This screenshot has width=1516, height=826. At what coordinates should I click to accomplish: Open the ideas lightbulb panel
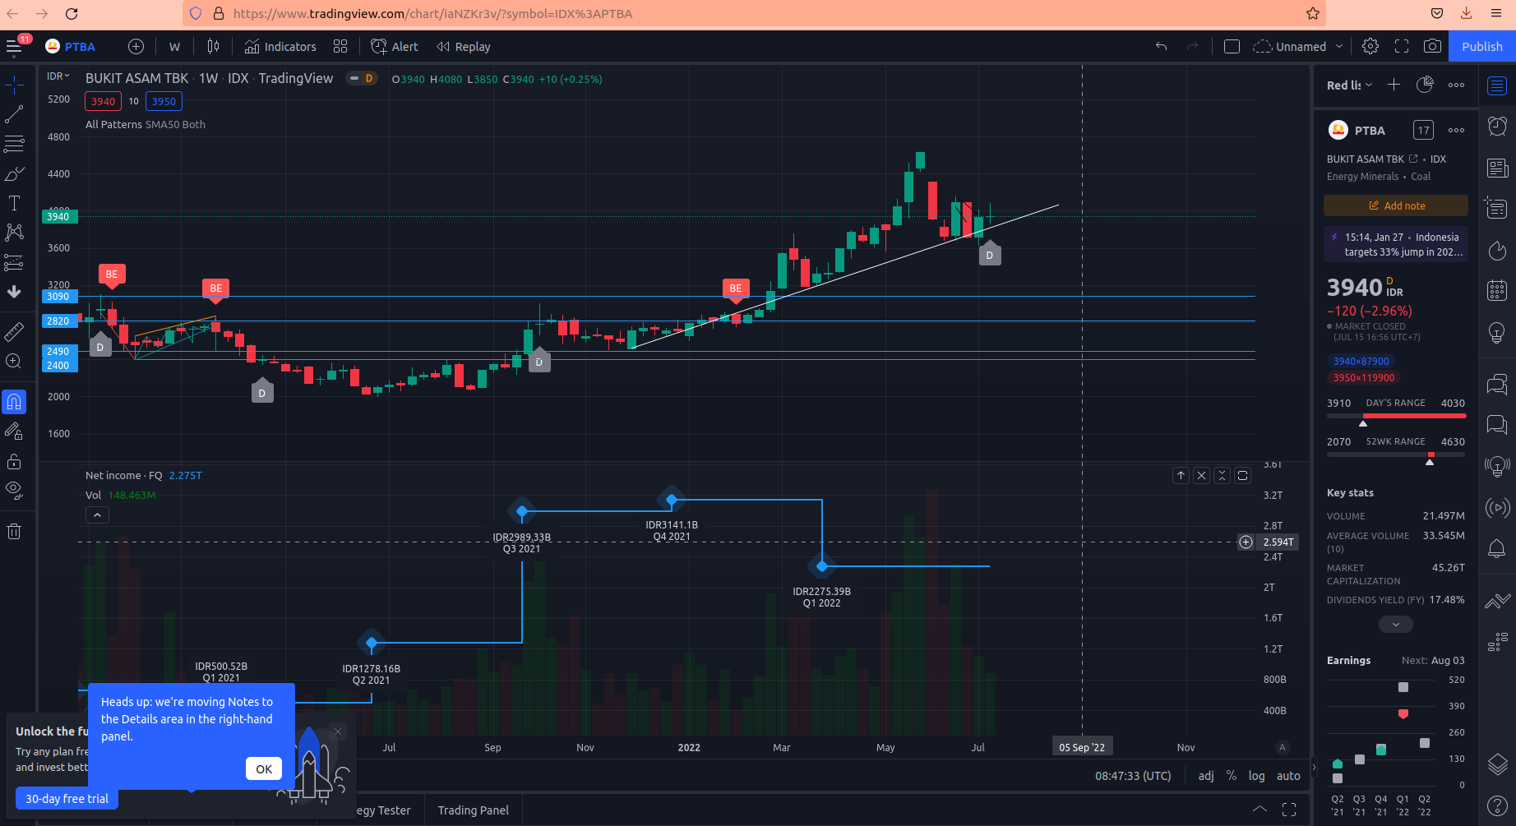pos(1497,332)
